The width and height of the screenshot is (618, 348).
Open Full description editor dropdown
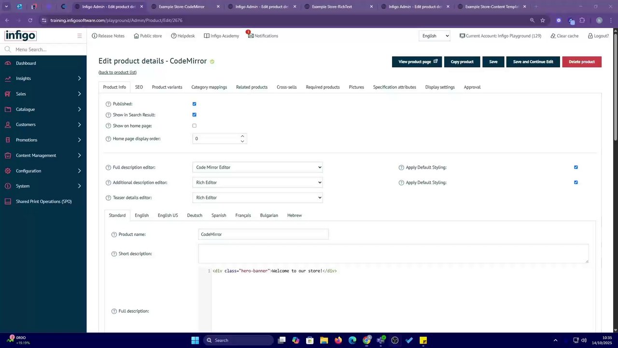click(x=257, y=167)
